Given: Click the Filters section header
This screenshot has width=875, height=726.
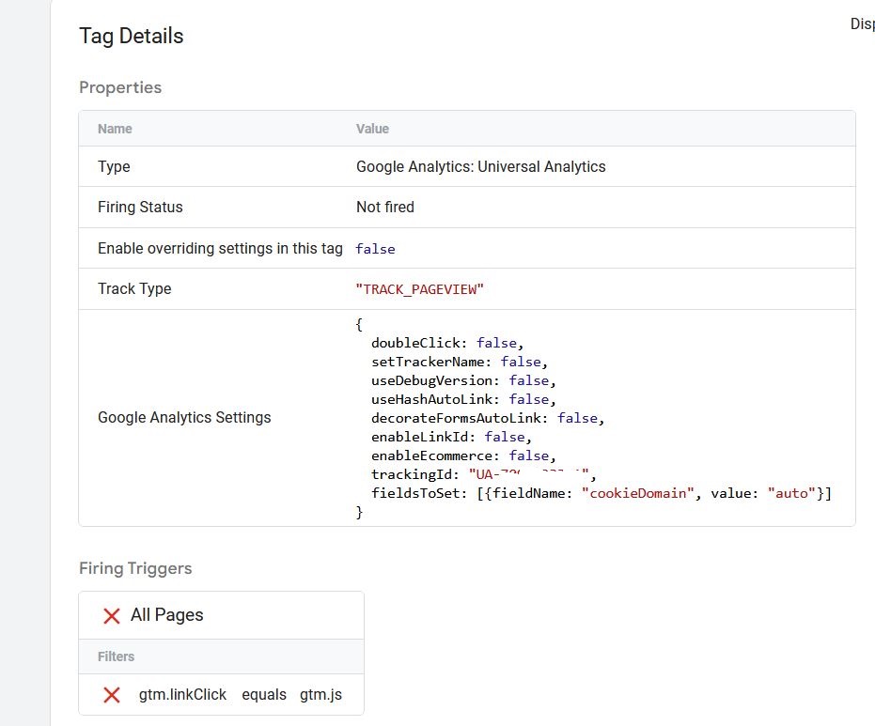Looking at the screenshot, I should click(x=116, y=656).
